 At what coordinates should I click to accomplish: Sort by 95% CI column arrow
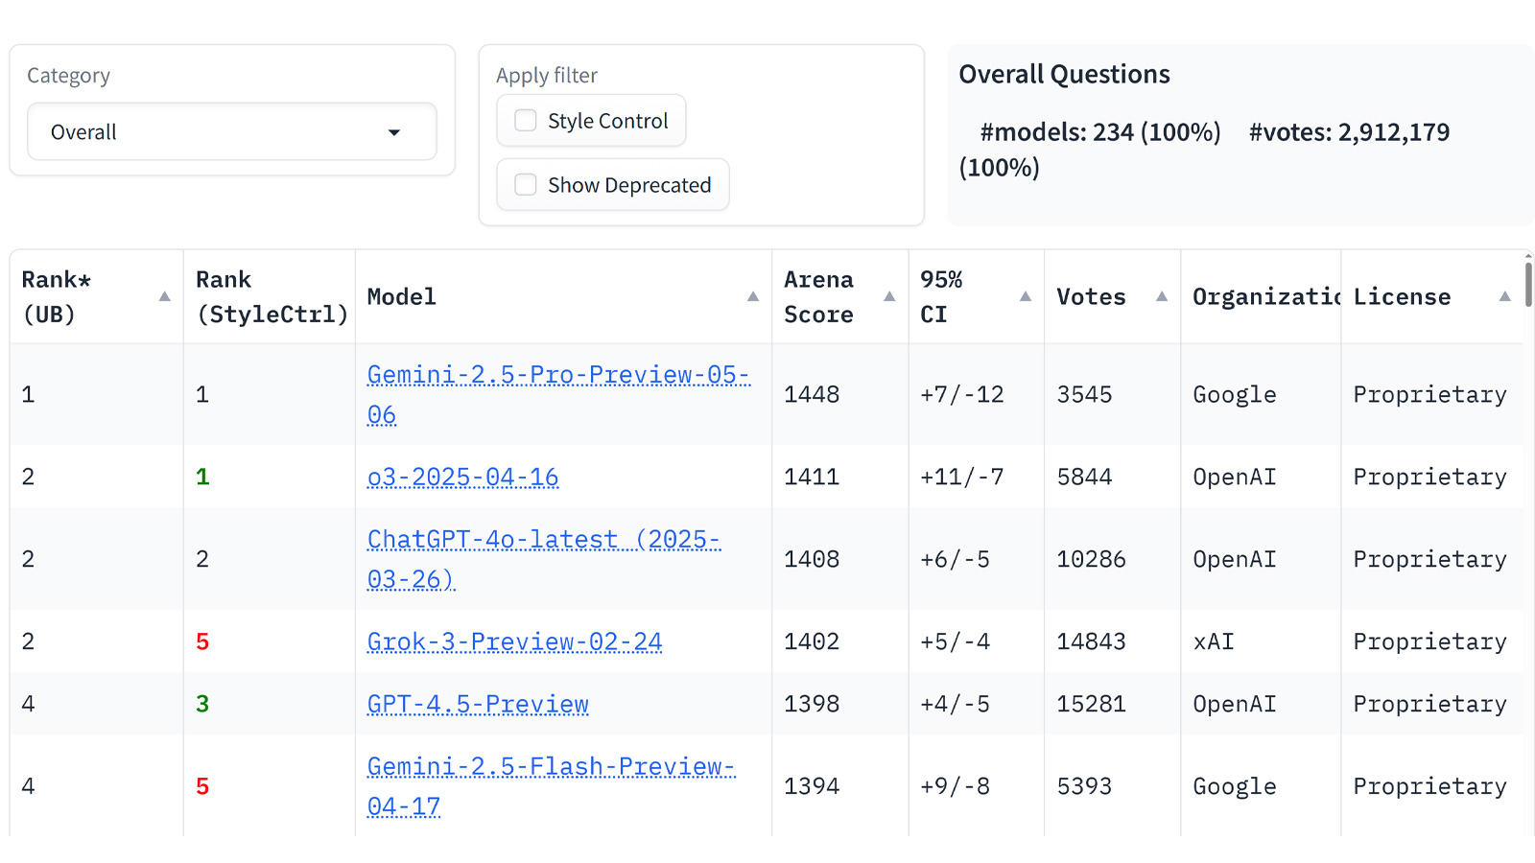(x=1026, y=296)
